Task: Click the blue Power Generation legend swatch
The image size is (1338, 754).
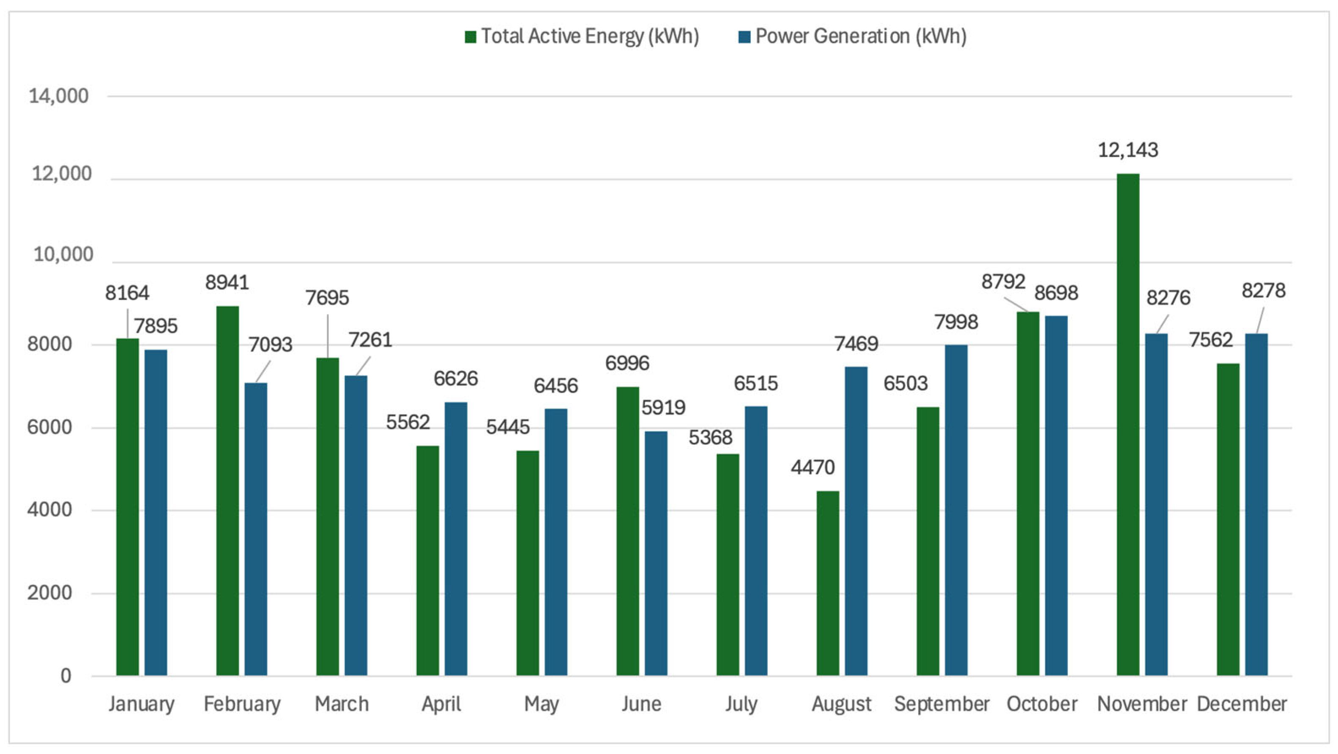Action: coord(744,37)
